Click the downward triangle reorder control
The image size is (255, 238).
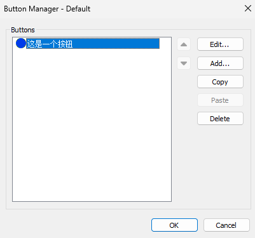(x=184, y=63)
